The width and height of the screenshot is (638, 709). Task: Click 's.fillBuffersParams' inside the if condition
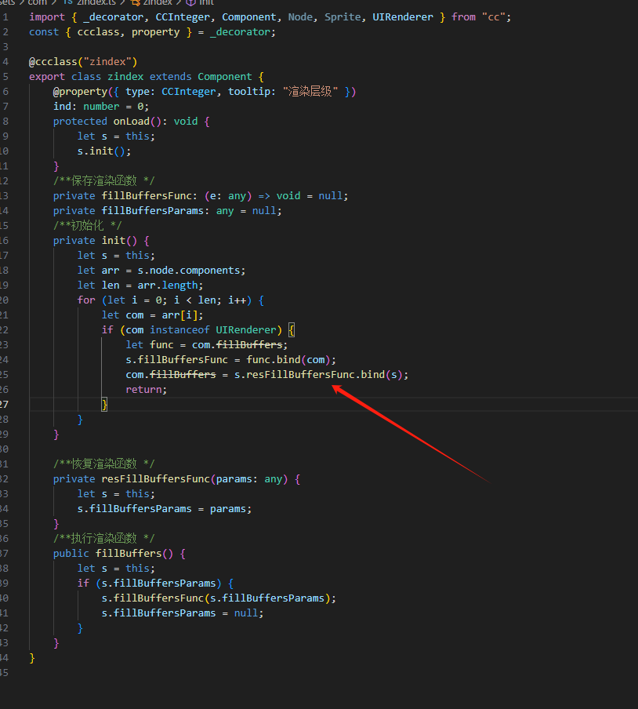(x=158, y=584)
